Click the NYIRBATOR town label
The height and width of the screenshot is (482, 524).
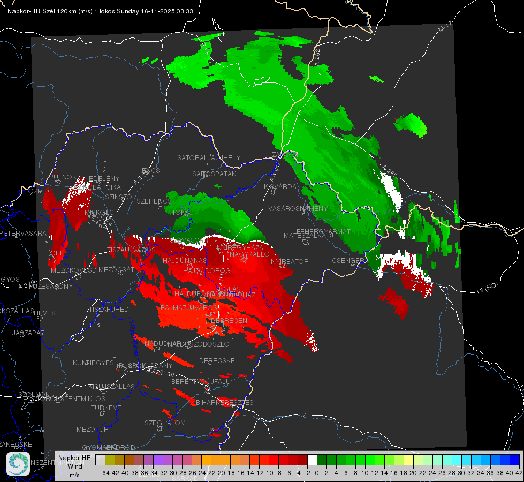290,261
